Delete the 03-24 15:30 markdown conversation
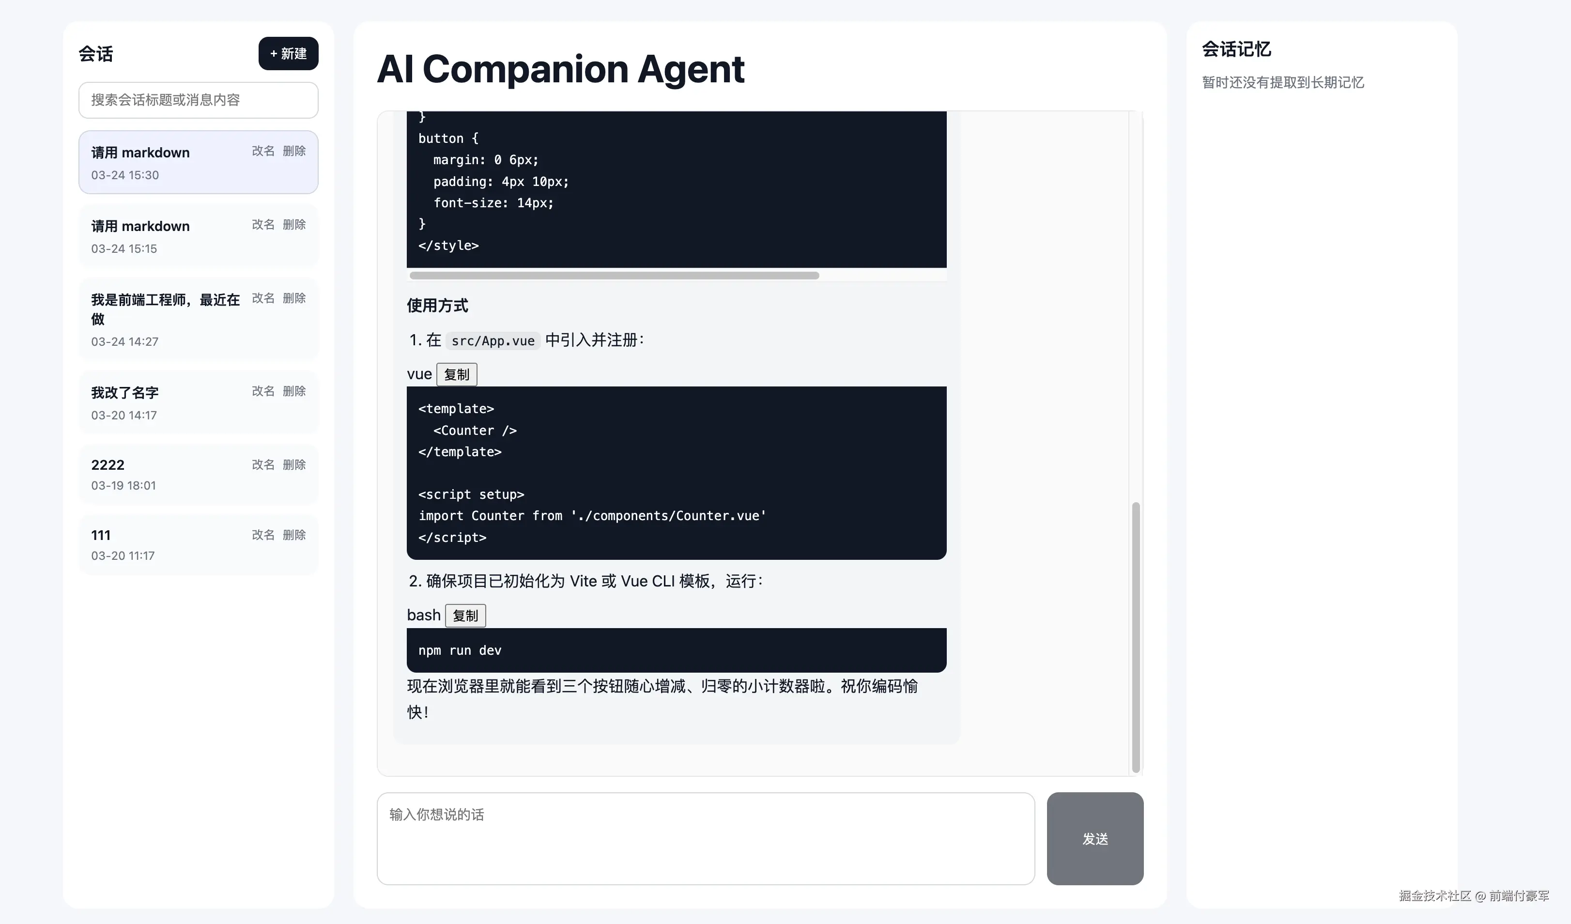The height and width of the screenshot is (924, 1571). pos(293,151)
